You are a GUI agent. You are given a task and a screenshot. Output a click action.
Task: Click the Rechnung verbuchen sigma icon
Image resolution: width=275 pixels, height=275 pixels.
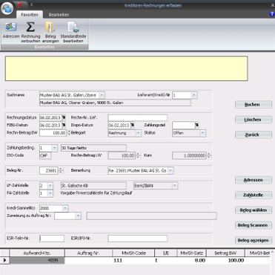click(30, 32)
